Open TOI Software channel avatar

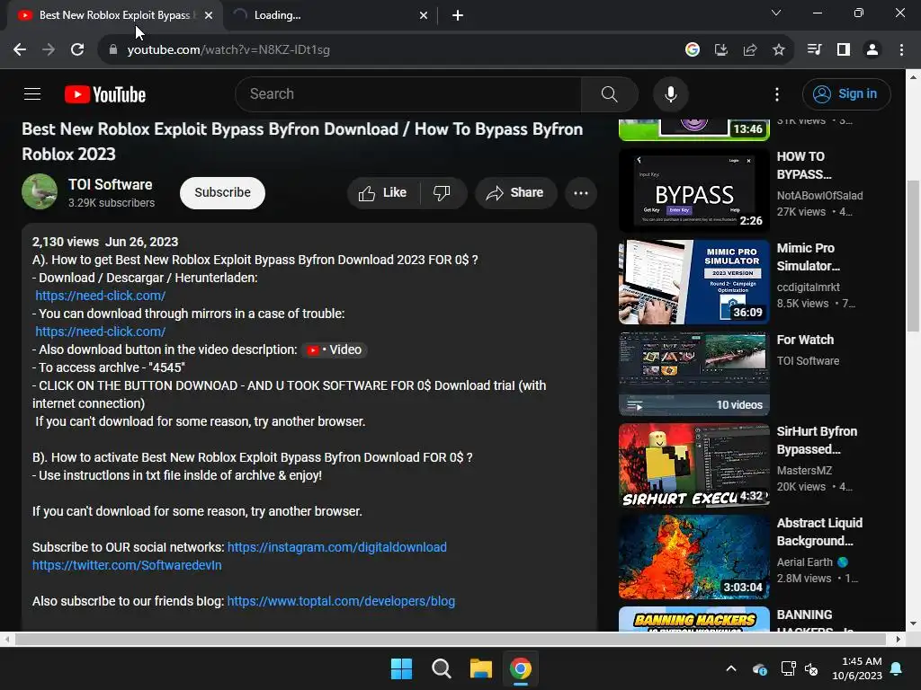[x=40, y=191]
